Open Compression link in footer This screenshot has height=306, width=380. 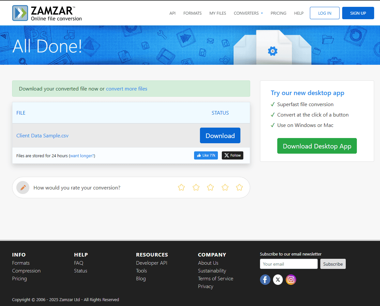point(26,271)
